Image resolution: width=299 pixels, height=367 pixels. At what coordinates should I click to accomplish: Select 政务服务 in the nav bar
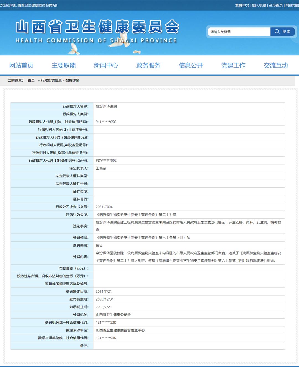click(148, 65)
